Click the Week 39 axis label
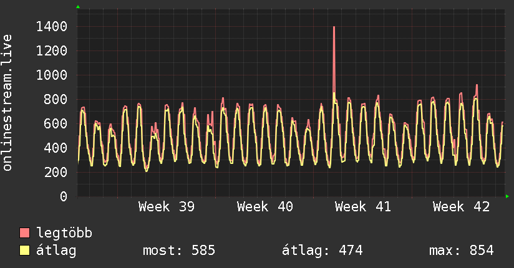The height and width of the screenshot is (268, 514). (167, 207)
